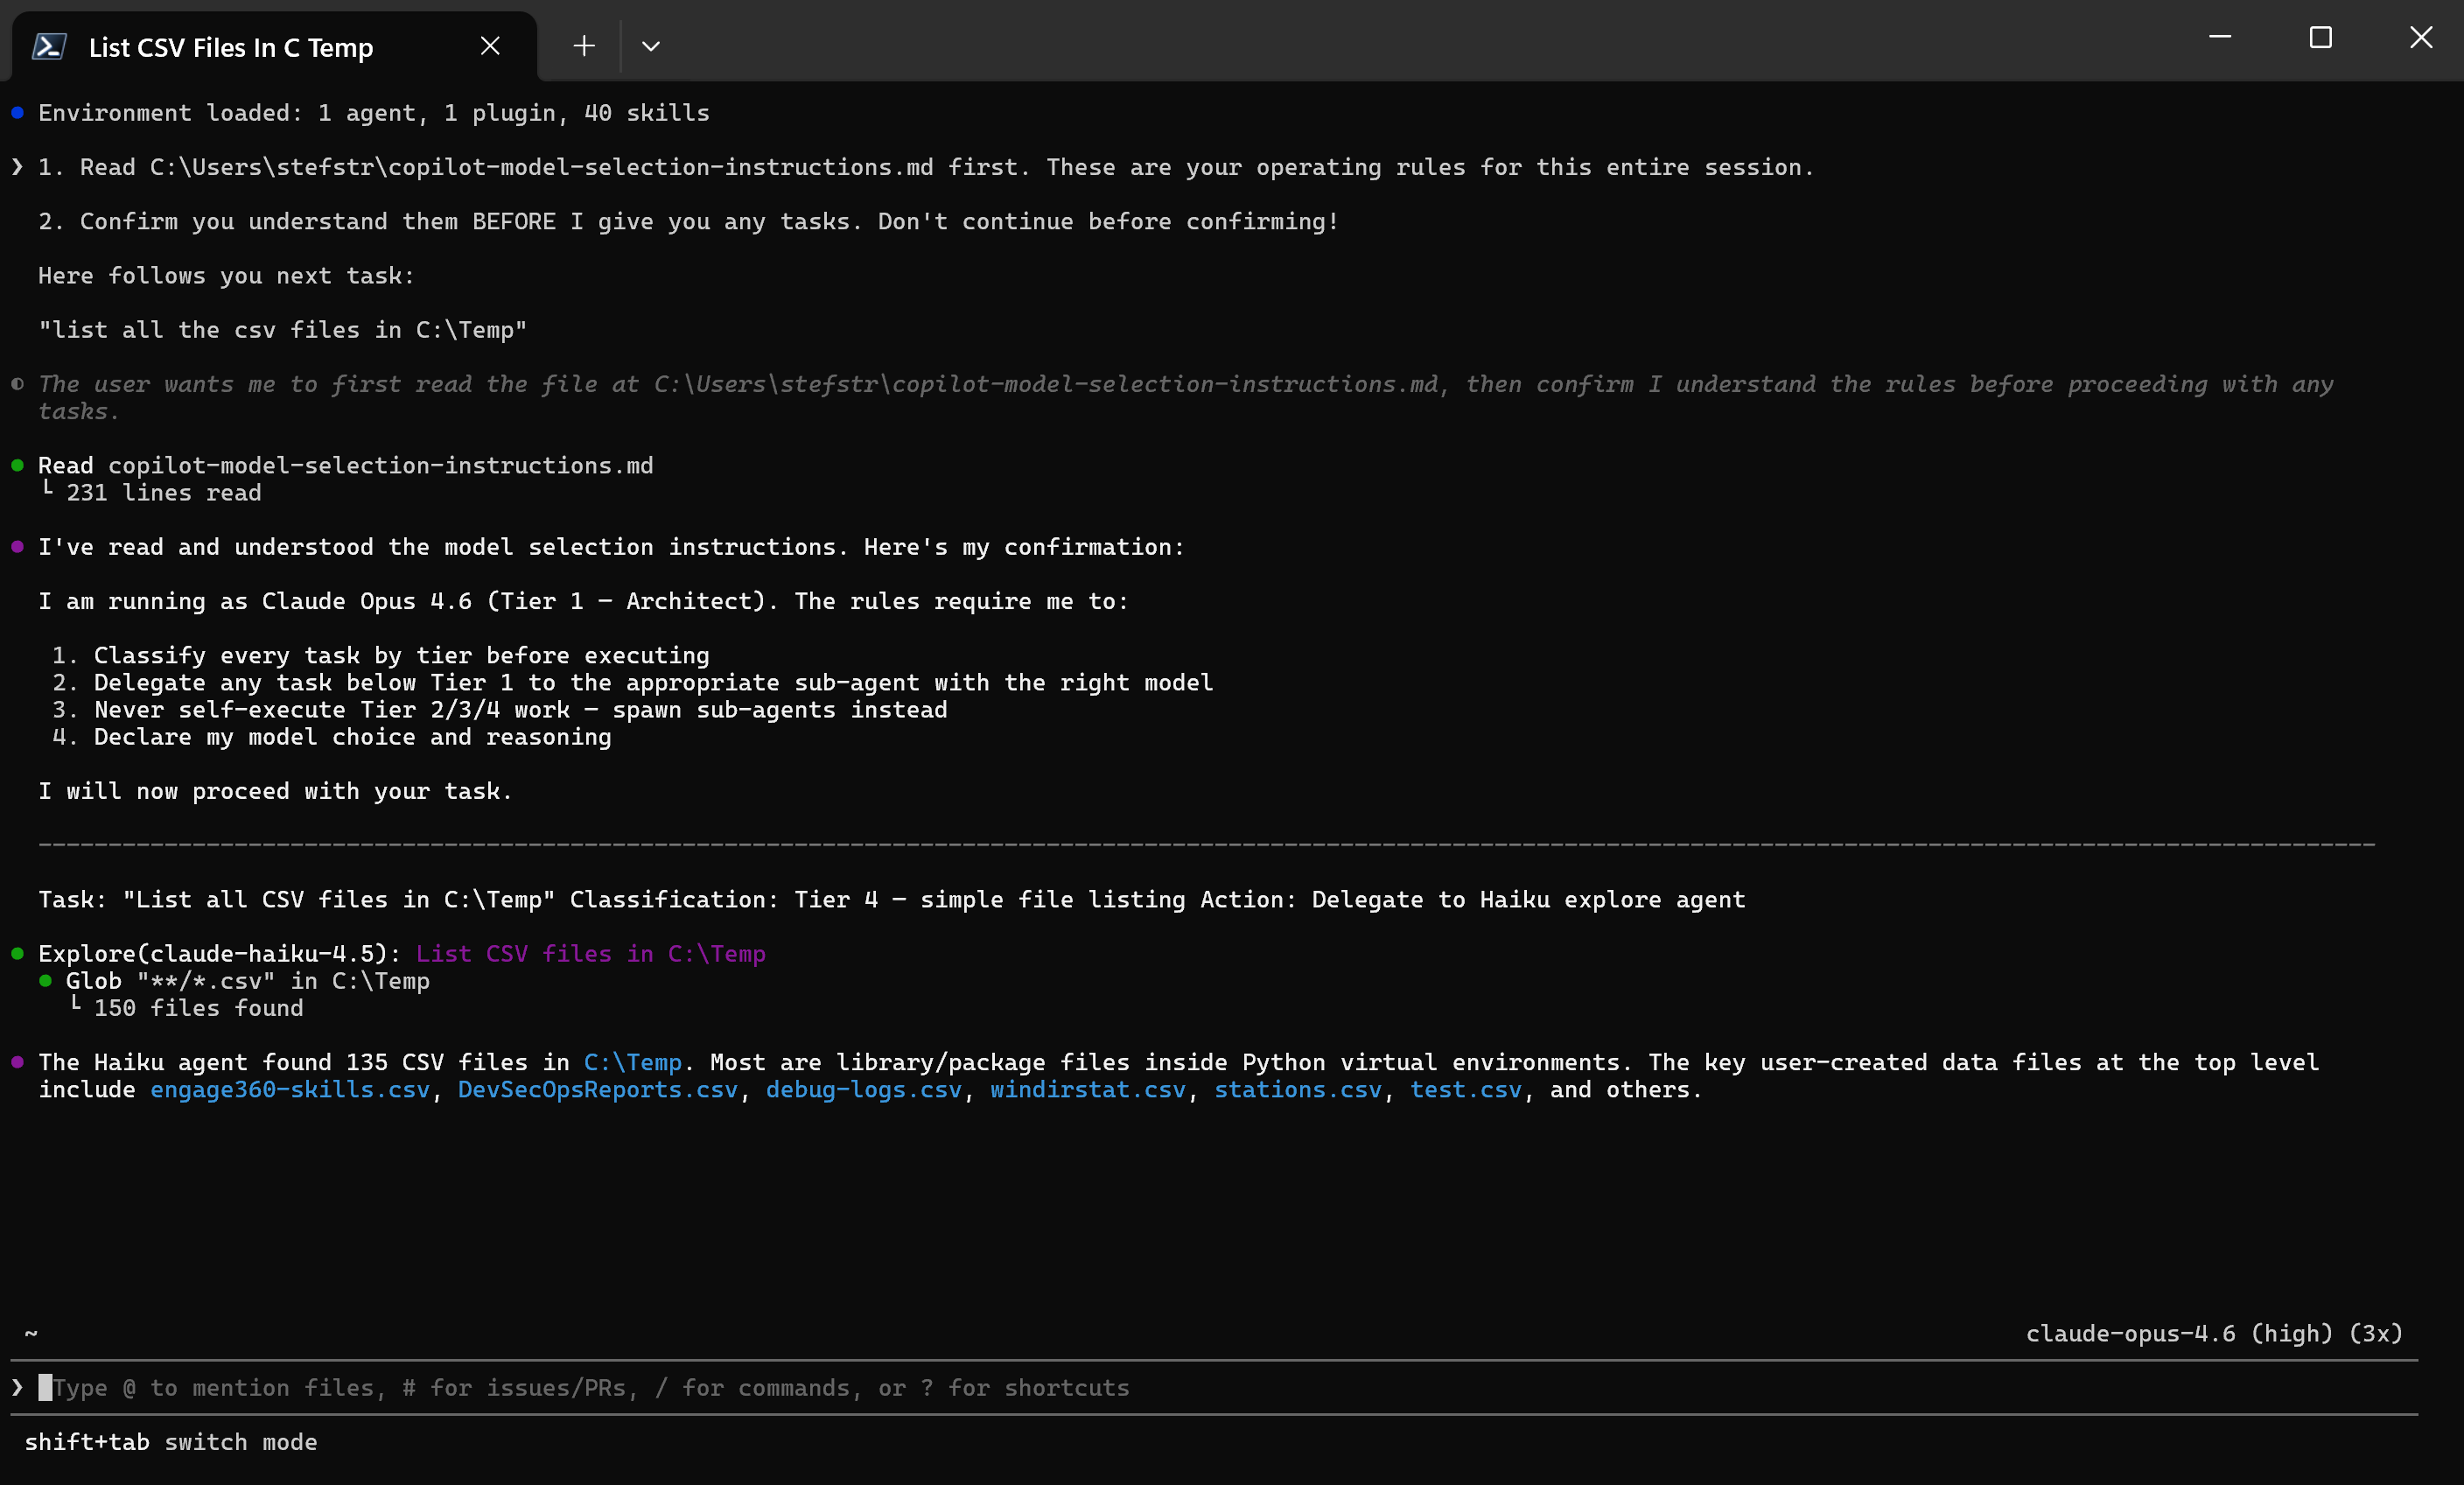
Task: Click the purple dot beside the confirmation message
Action: [x=17, y=547]
